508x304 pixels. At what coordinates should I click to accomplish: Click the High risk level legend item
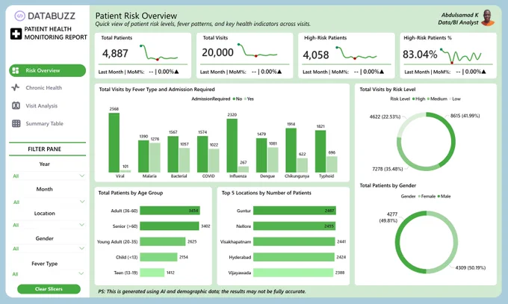[x=418, y=99]
